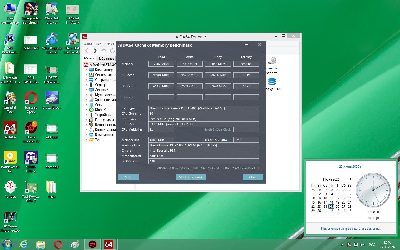Click the CPU Type value field
The height and width of the screenshot is (250, 400).
point(204,108)
